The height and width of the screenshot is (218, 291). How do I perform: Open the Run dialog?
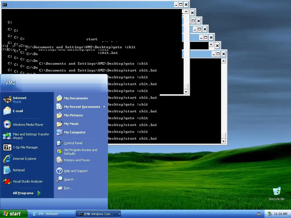[81, 188]
